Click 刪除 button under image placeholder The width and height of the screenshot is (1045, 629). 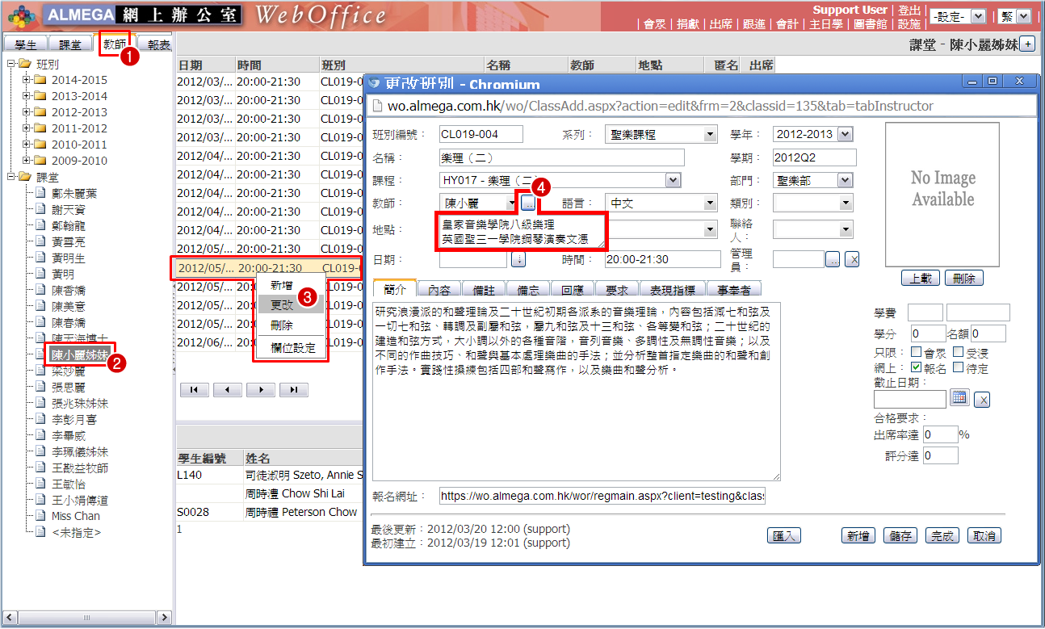[x=963, y=278]
